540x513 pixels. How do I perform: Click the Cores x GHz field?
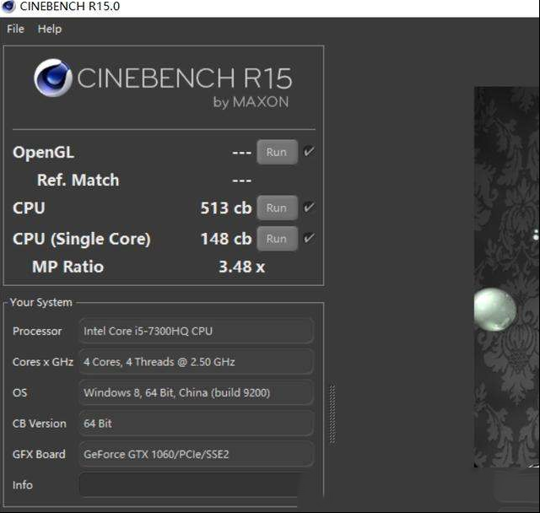197,362
